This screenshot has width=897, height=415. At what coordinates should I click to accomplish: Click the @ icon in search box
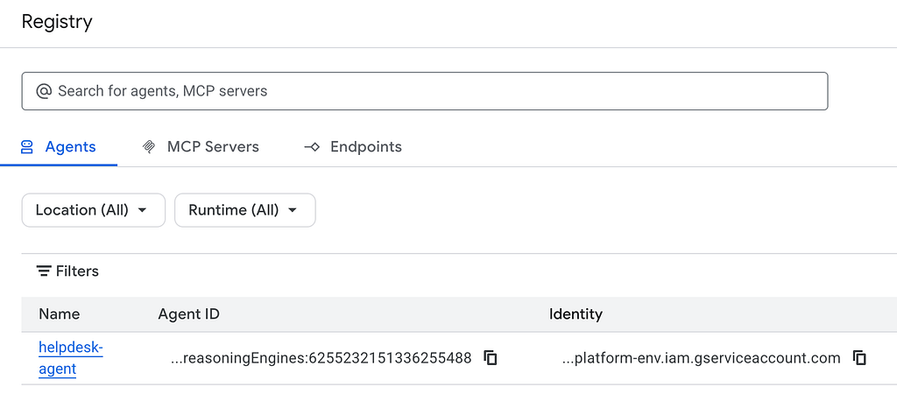[x=44, y=91]
